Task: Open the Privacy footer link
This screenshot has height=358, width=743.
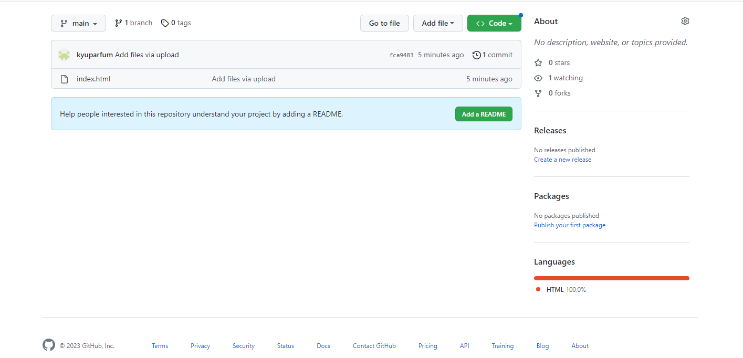Action: point(200,346)
